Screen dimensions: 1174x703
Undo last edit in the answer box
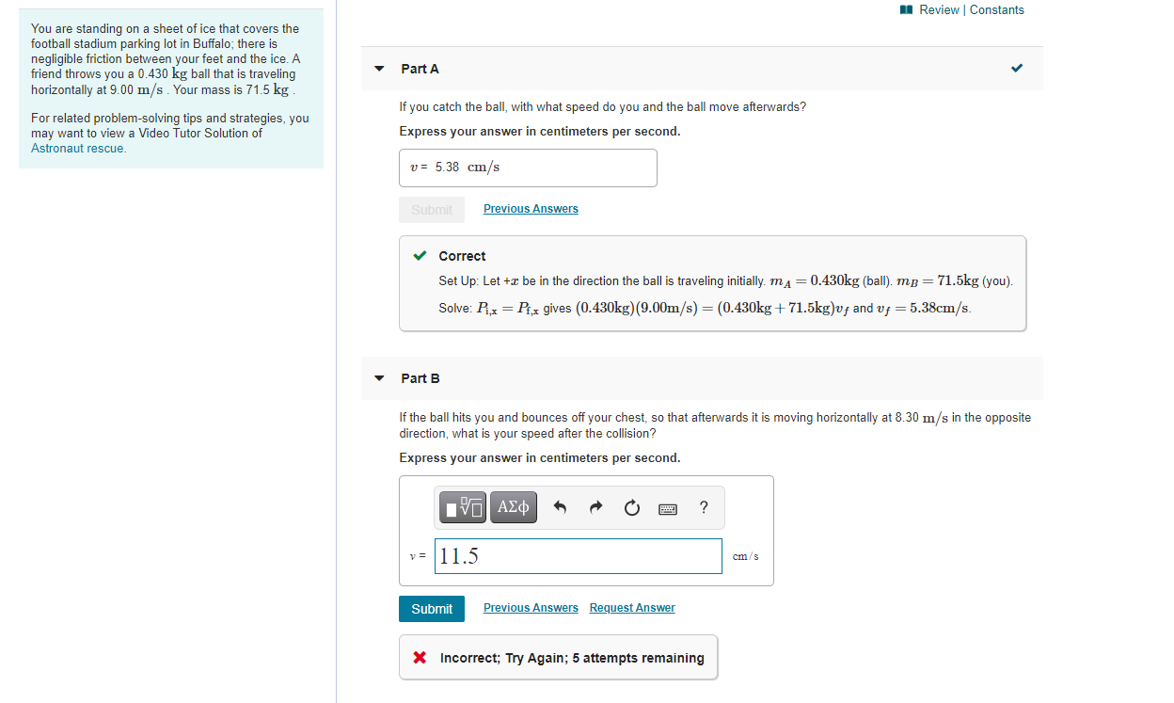pyautogui.click(x=560, y=506)
